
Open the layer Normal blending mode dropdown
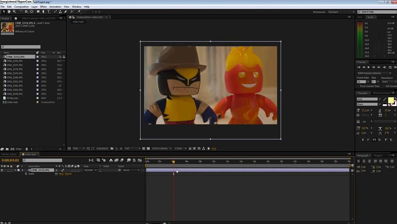90,170
